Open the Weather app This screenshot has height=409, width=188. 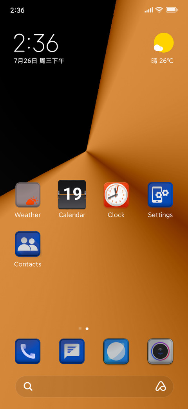point(28,195)
